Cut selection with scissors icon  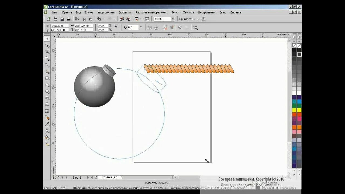coord(77,19)
